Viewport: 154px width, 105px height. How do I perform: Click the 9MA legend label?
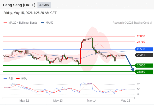[x=24, y=79]
